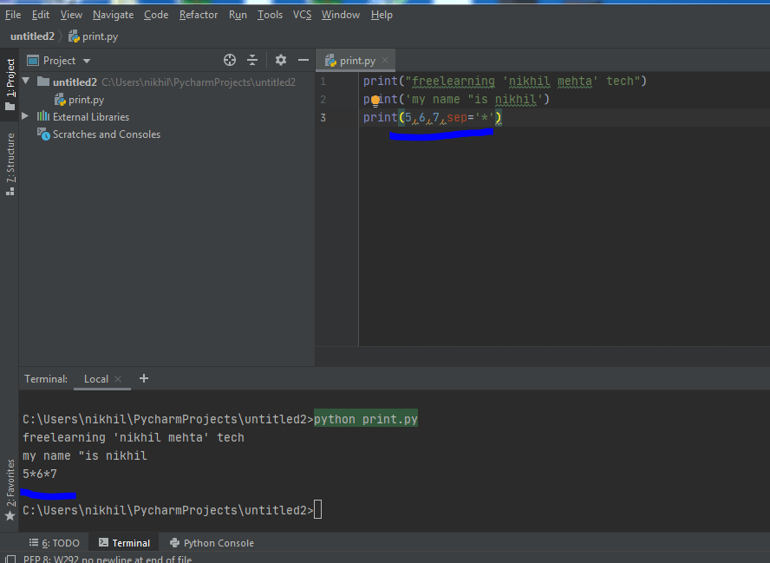The image size is (770, 563).
Task: Add a new terminal session with plus
Action: pyautogui.click(x=144, y=378)
